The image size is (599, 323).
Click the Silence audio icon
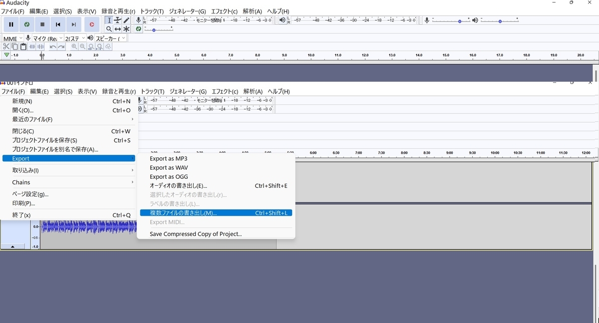coord(40,46)
